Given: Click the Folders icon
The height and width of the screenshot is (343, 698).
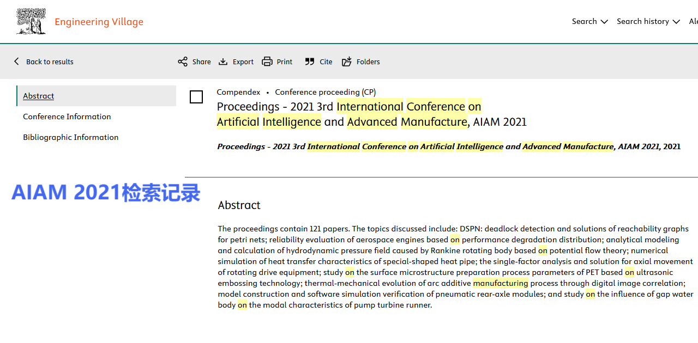Looking at the screenshot, I should [x=347, y=62].
